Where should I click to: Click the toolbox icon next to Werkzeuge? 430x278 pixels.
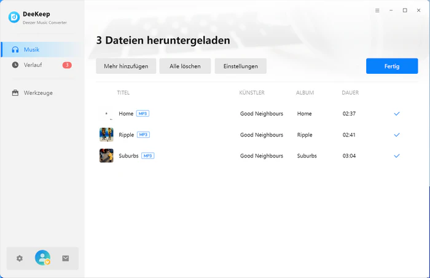click(x=15, y=93)
